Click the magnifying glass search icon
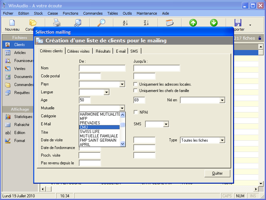This screenshot has height=200, width=266. coord(101,23)
